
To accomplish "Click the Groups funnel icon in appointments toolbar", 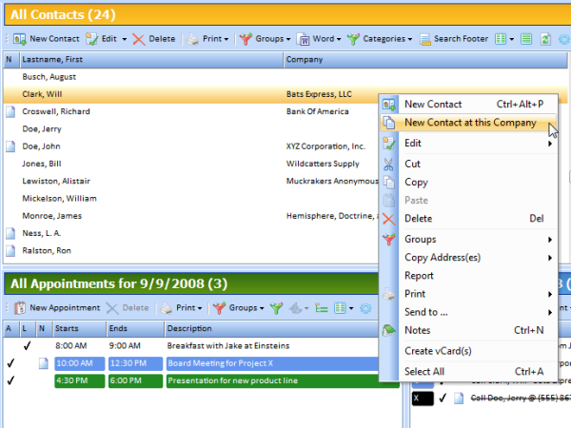I will 219,308.
